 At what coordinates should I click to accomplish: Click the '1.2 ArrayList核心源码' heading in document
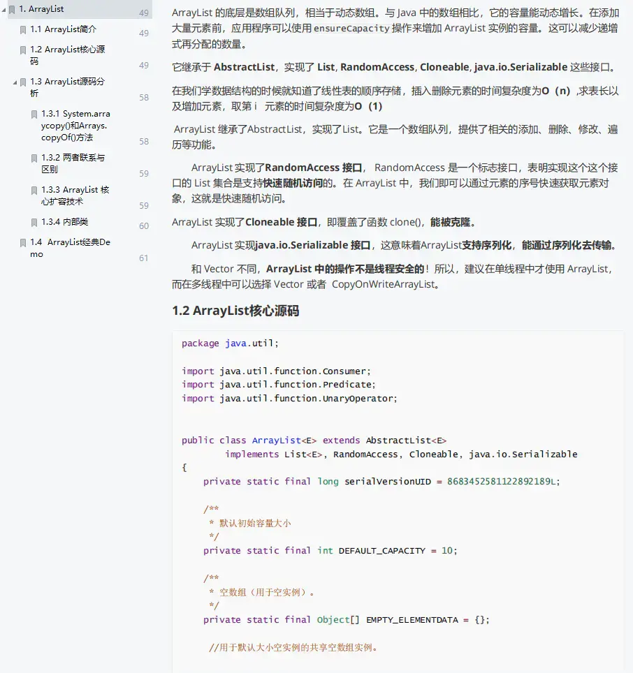click(235, 310)
